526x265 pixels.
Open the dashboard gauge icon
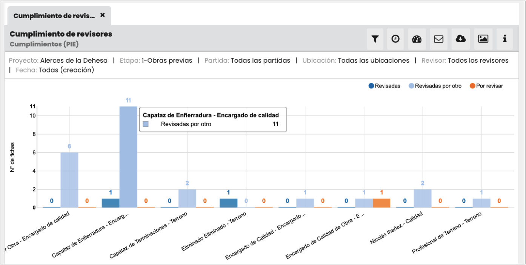417,39
